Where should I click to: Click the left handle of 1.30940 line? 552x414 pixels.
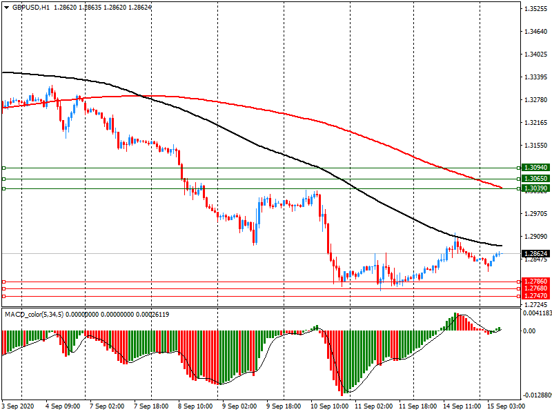pyautogui.click(x=4, y=168)
